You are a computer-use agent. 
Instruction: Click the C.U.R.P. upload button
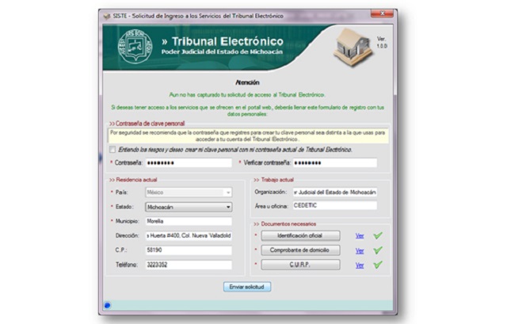[x=300, y=265]
